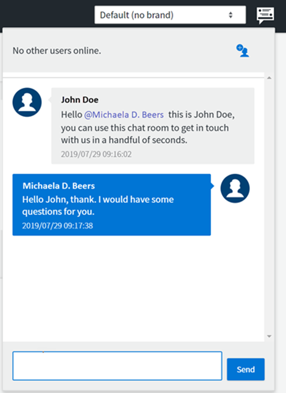Click timestamp 2019/07/29 09:17:38
The width and height of the screenshot is (286, 393).
pyautogui.click(x=58, y=225)
